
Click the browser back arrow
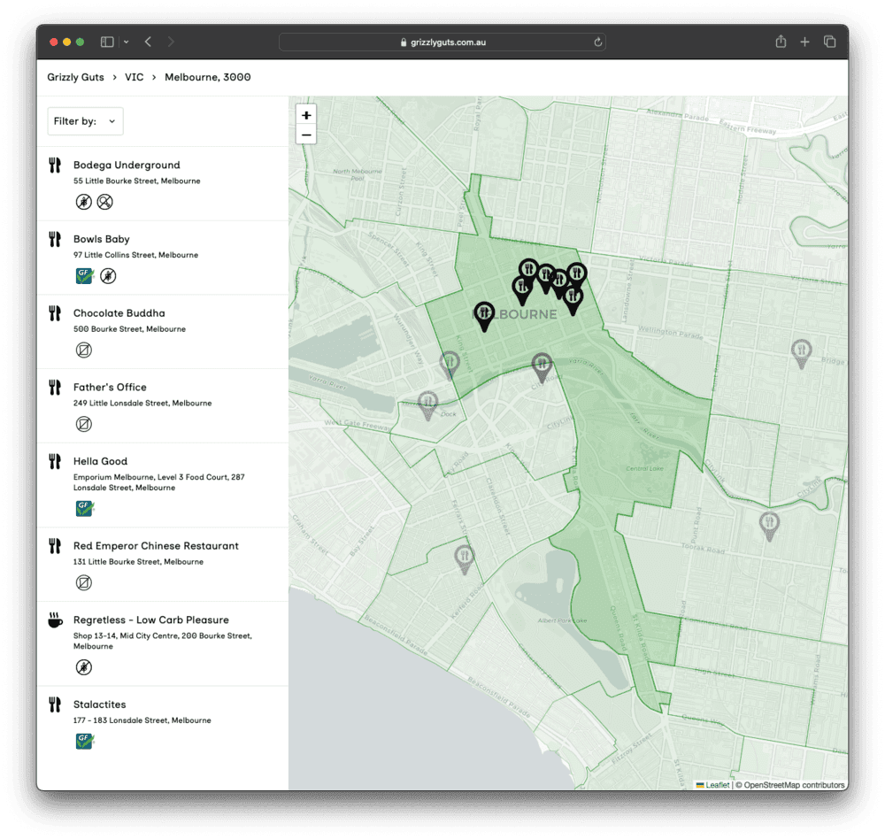click(x=148, y=42)
